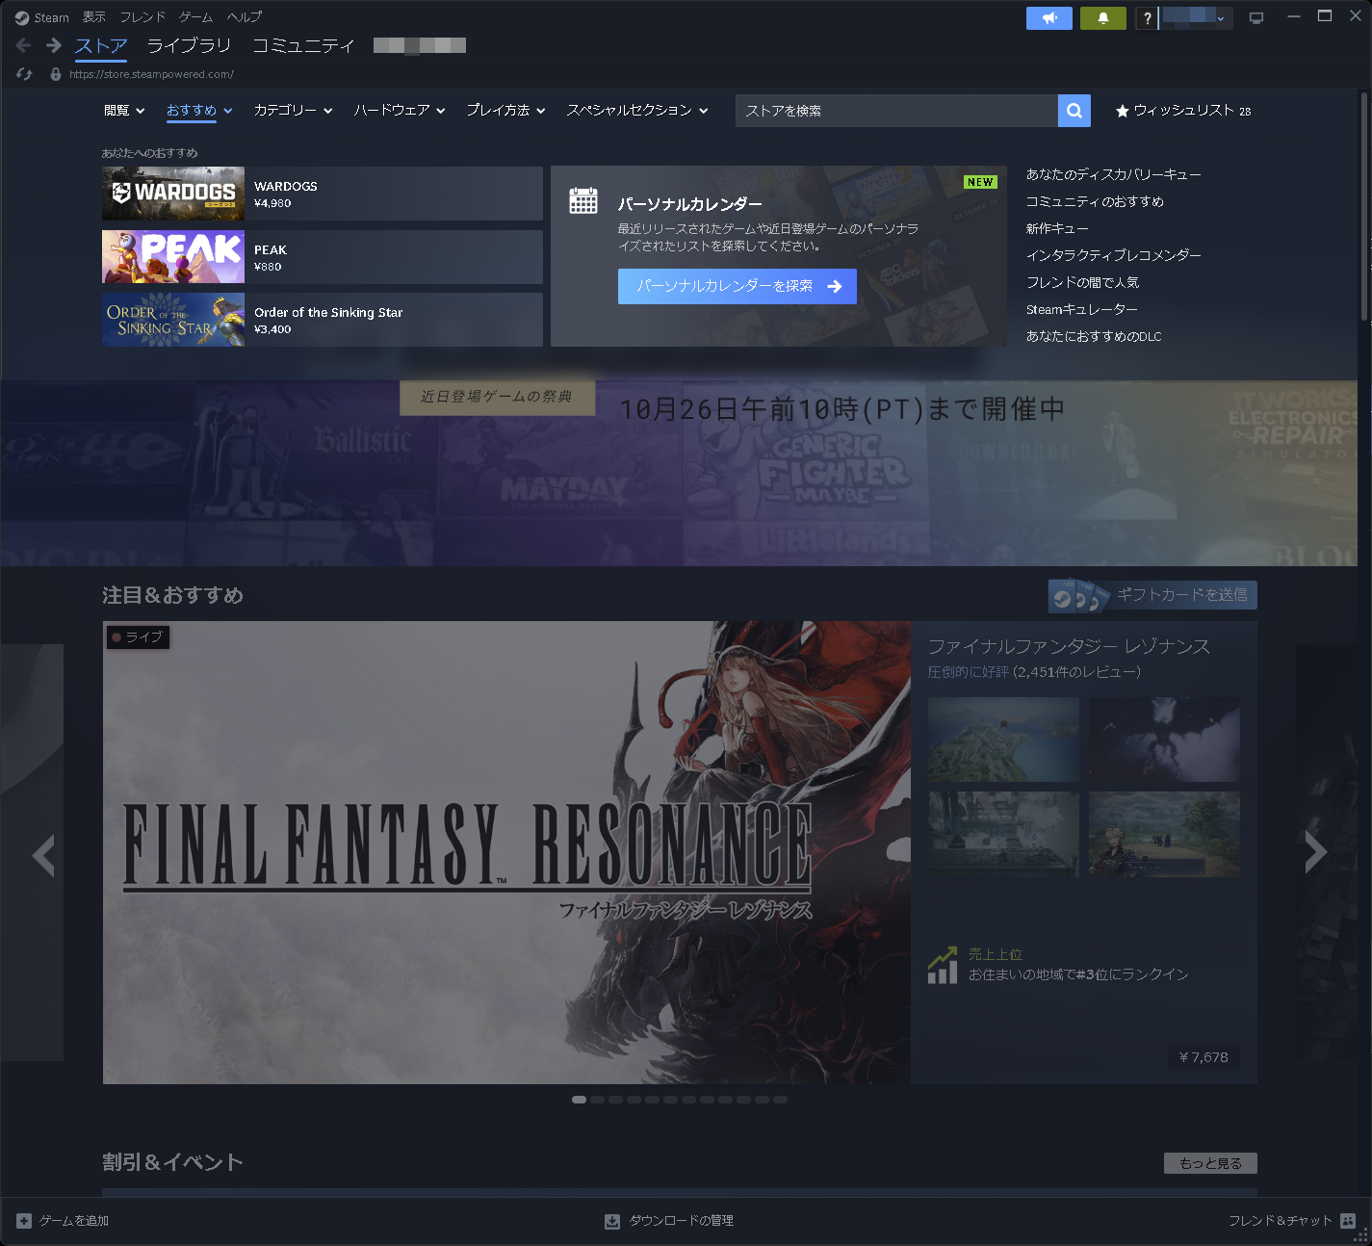Open the ゲーム menu
The image size is (1372, 1246).
[195, 17]
